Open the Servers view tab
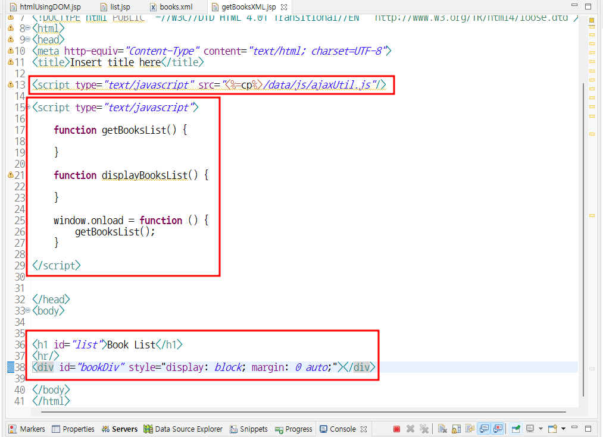Image resolution: width=603 pixels, height=437 pixels. (120, 429)
